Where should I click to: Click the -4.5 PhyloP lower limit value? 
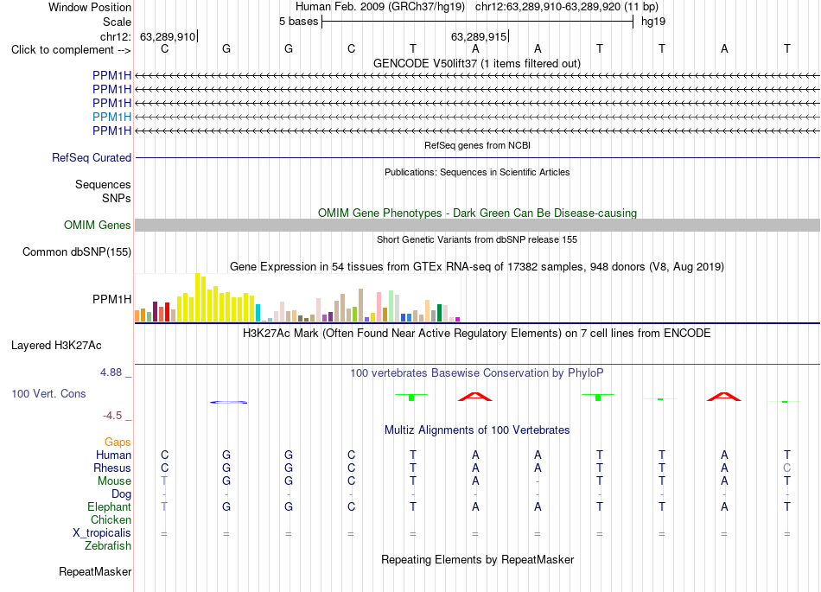[x=112, y=416]
